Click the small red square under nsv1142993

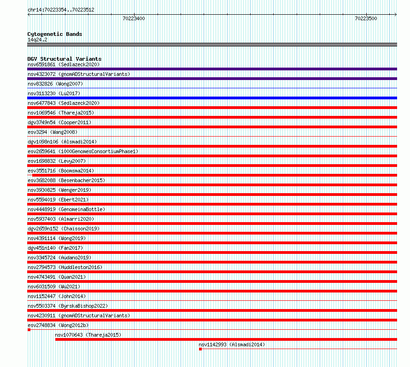(x=200, y=349)
